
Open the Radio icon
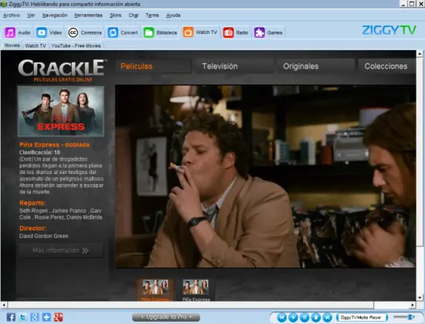(x=228, y=32)
